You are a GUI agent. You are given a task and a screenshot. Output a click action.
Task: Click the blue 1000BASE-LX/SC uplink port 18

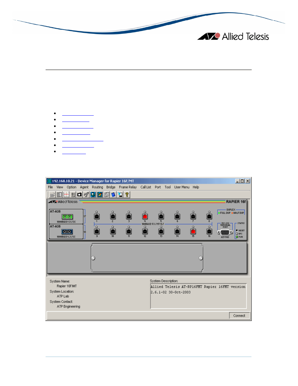point(67,232)
